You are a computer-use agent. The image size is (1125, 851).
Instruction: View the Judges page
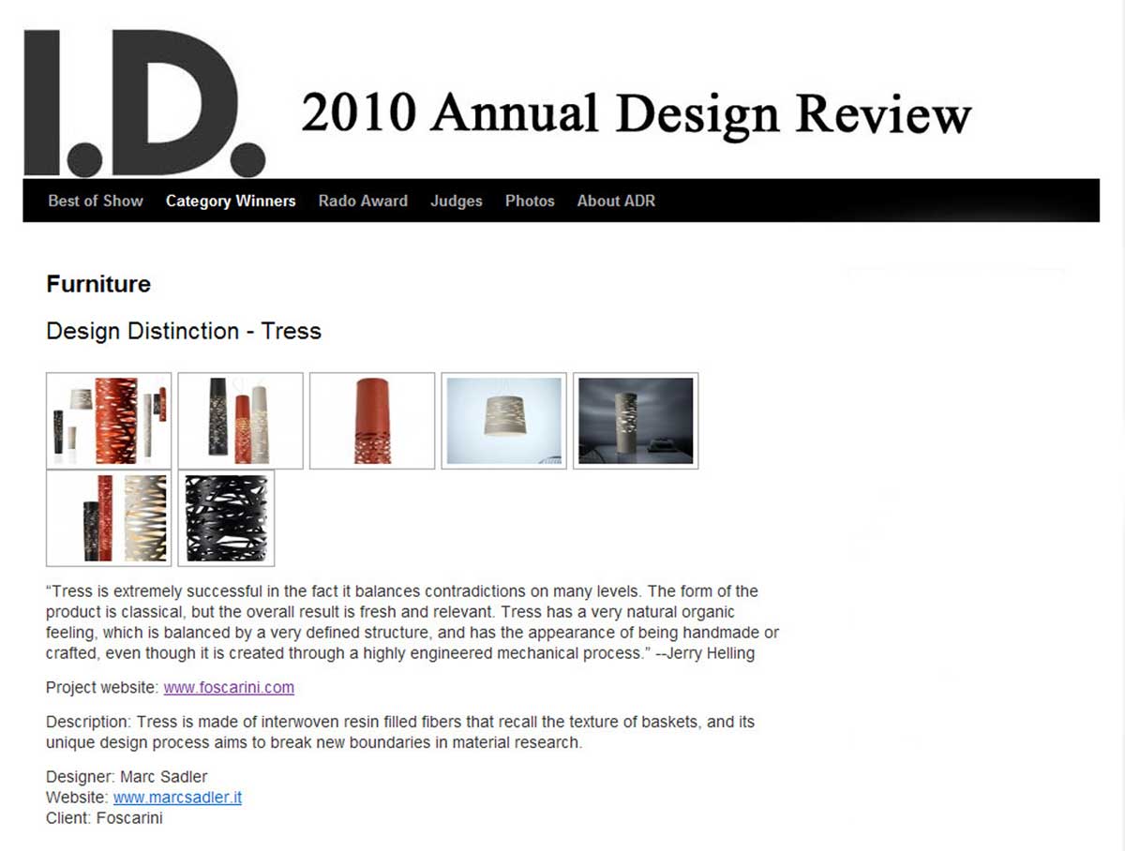457,201
